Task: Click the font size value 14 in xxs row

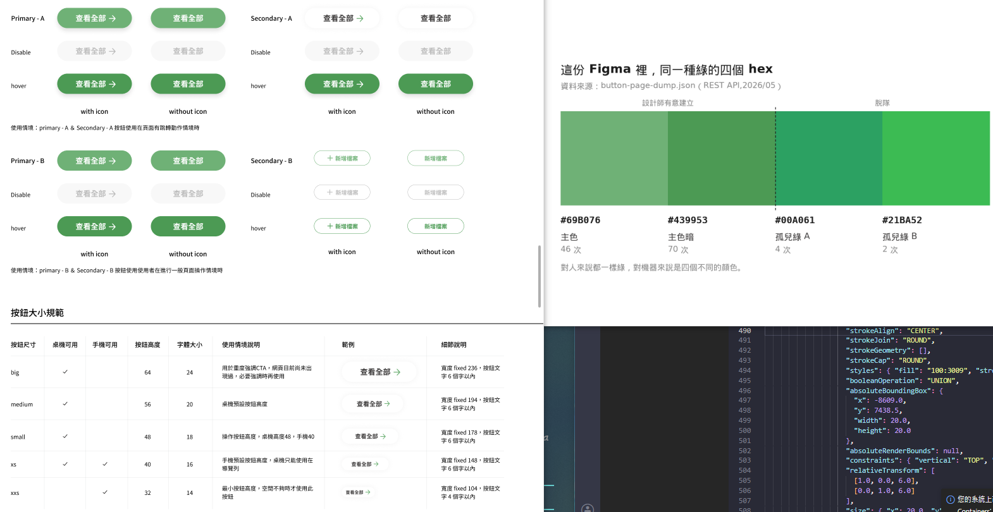Action: click(190, 492)
